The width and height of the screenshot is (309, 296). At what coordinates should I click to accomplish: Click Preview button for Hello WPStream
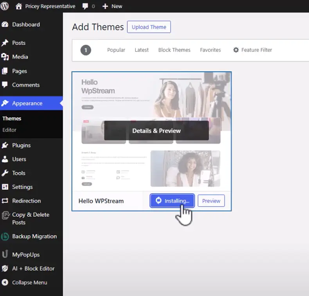click(211, 201)
